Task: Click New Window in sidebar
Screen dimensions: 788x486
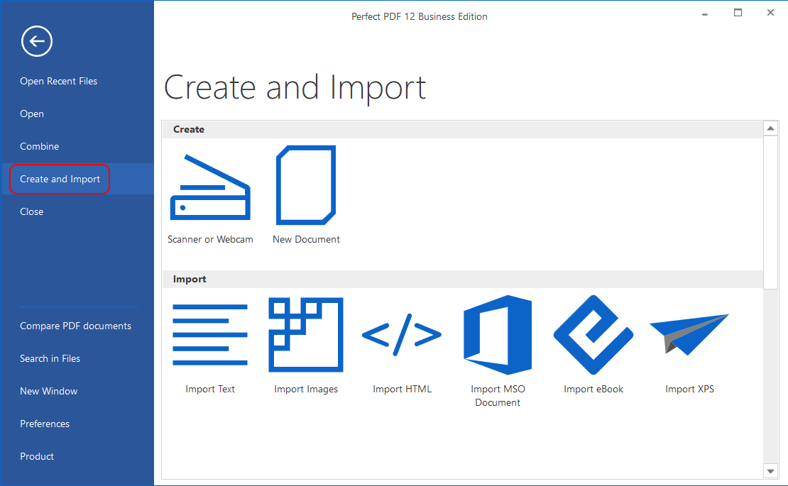Action: click(49, 391)
